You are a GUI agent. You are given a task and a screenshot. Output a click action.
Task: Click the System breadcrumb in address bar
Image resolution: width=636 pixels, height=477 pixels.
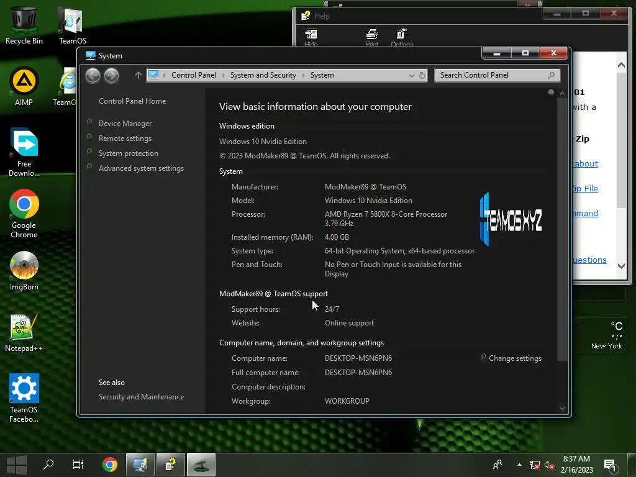[x=322, y=75]
